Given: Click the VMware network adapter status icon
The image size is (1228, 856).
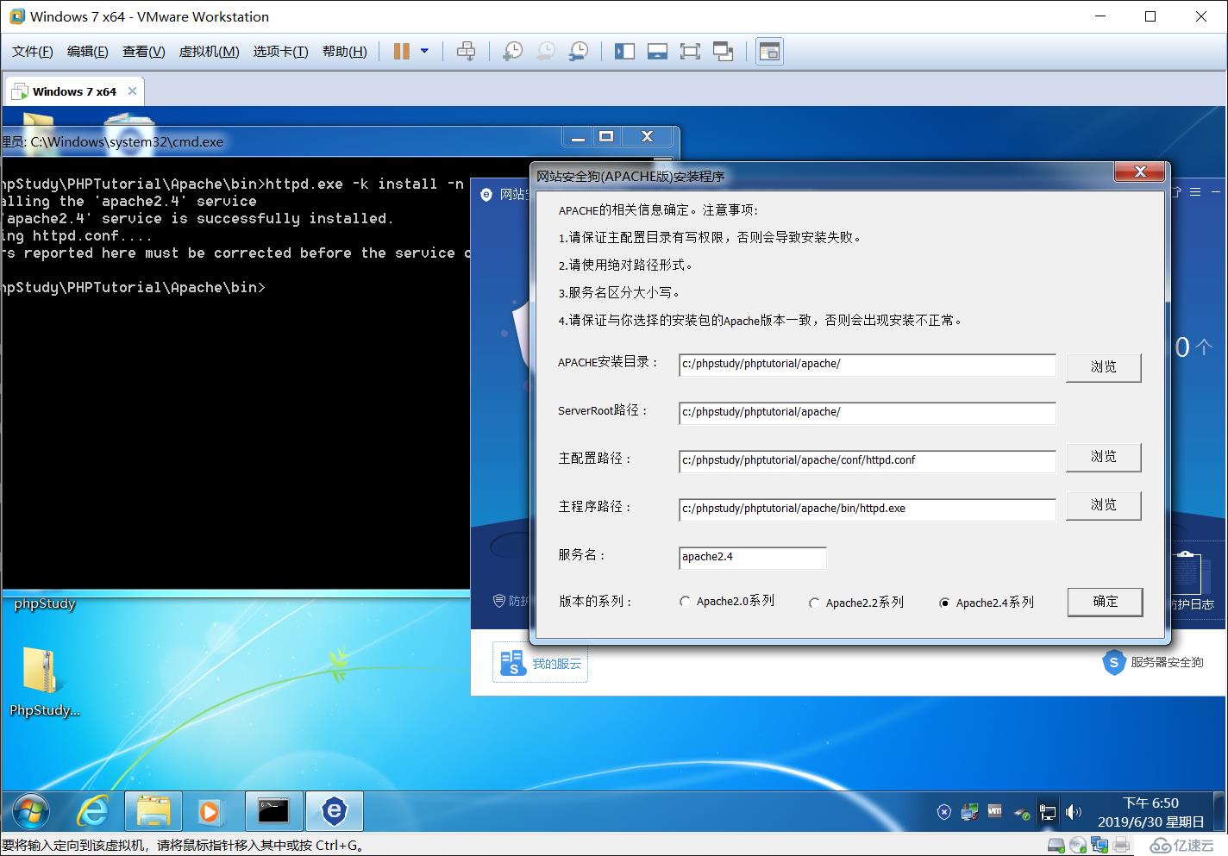Looking at the screenshot, I should coord(1098,845).
